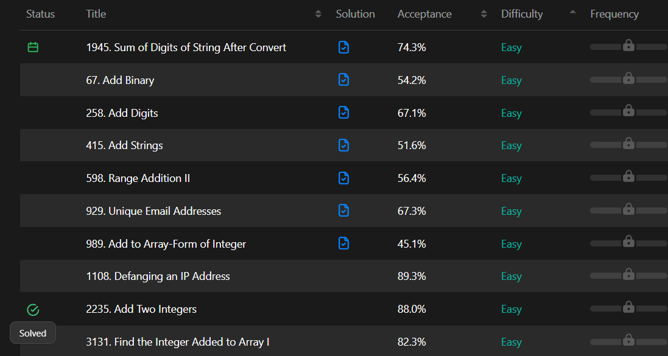
Task: Click acceptance value 56.4%
Action: click(412, 178)
